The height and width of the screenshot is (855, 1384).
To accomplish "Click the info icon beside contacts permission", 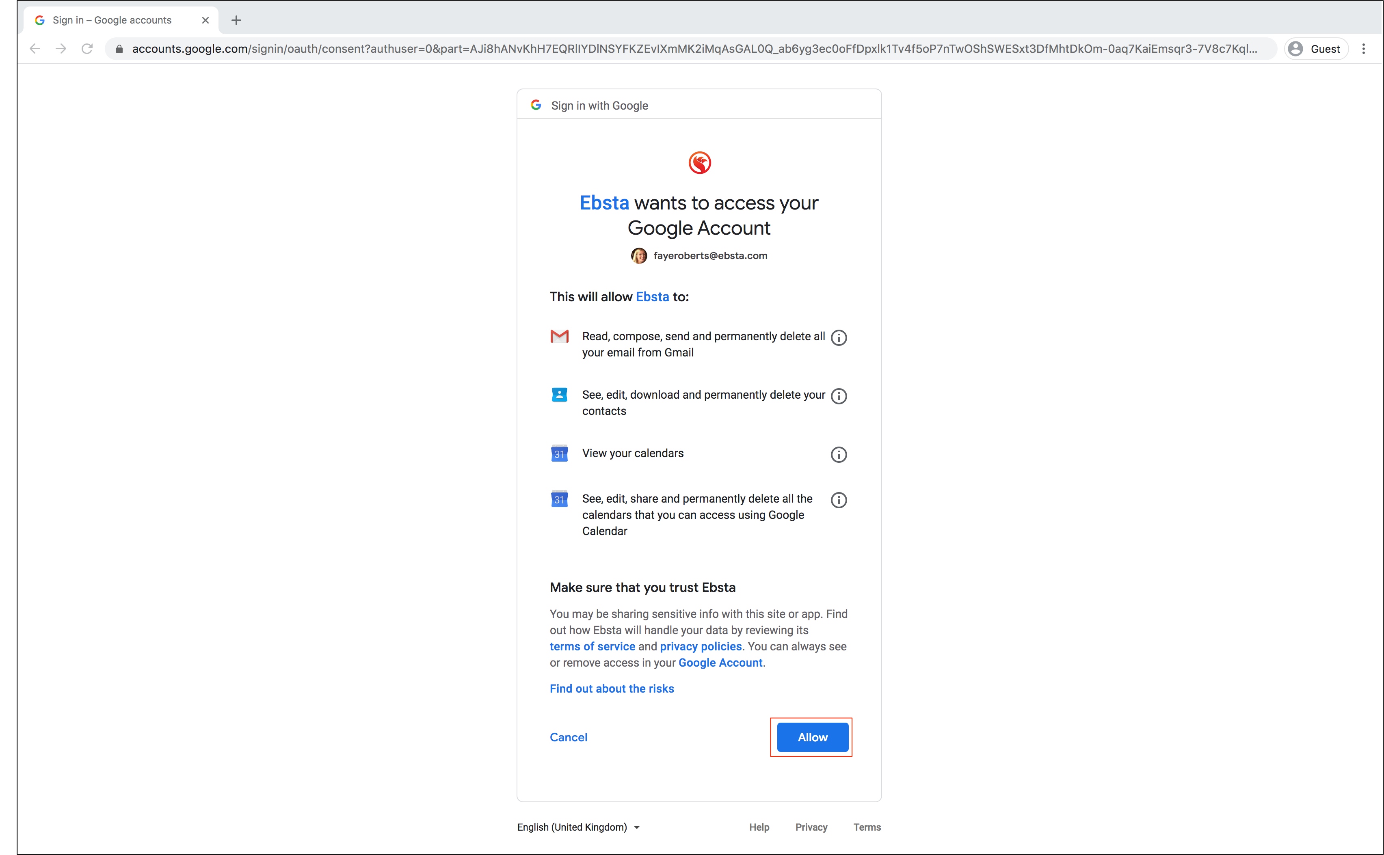I will click(838, 396).
